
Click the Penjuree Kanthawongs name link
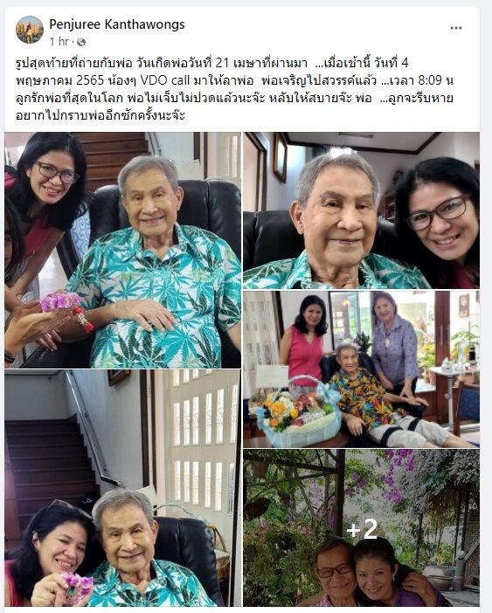[117, 24]
